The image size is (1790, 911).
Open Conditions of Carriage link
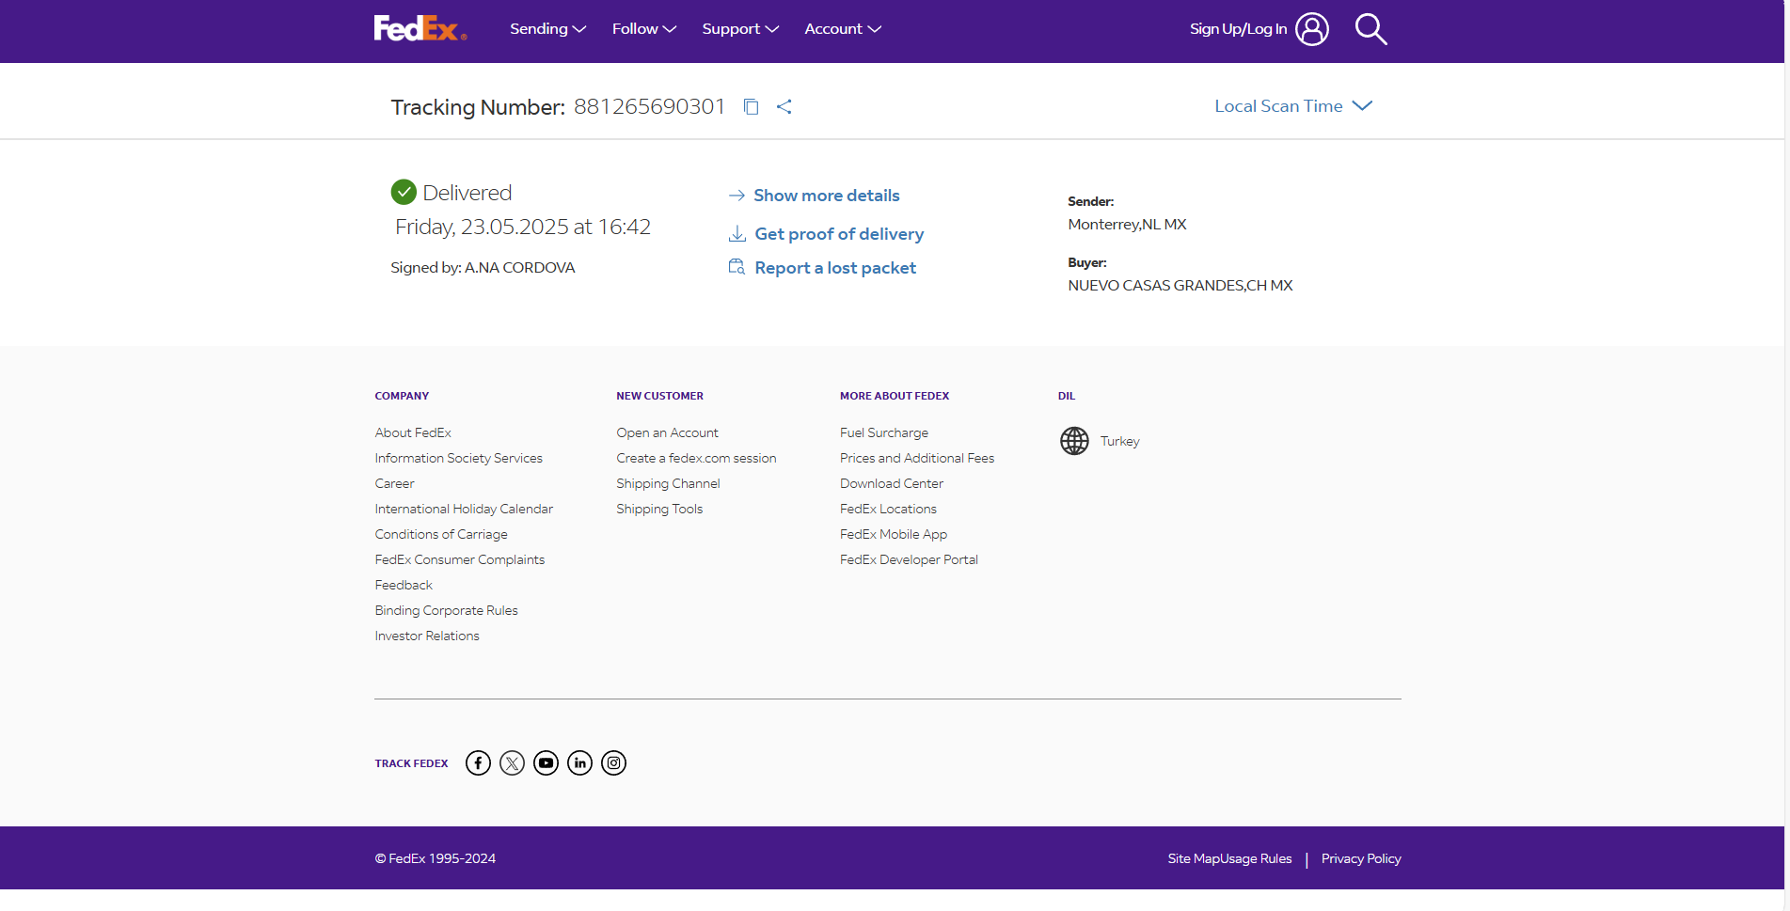point(441,534)
